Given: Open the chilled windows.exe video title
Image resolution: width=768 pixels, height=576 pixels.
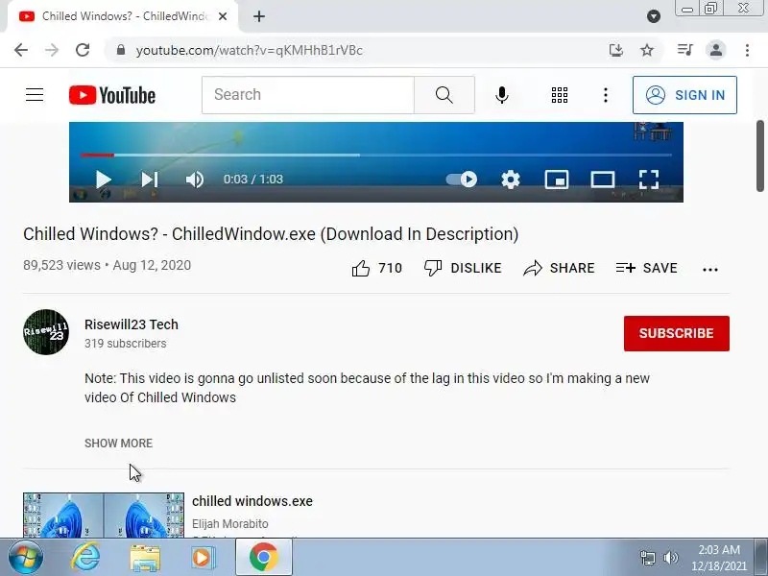Looking at the screenshot, I should pyautogui.click(x=252, y=501).
